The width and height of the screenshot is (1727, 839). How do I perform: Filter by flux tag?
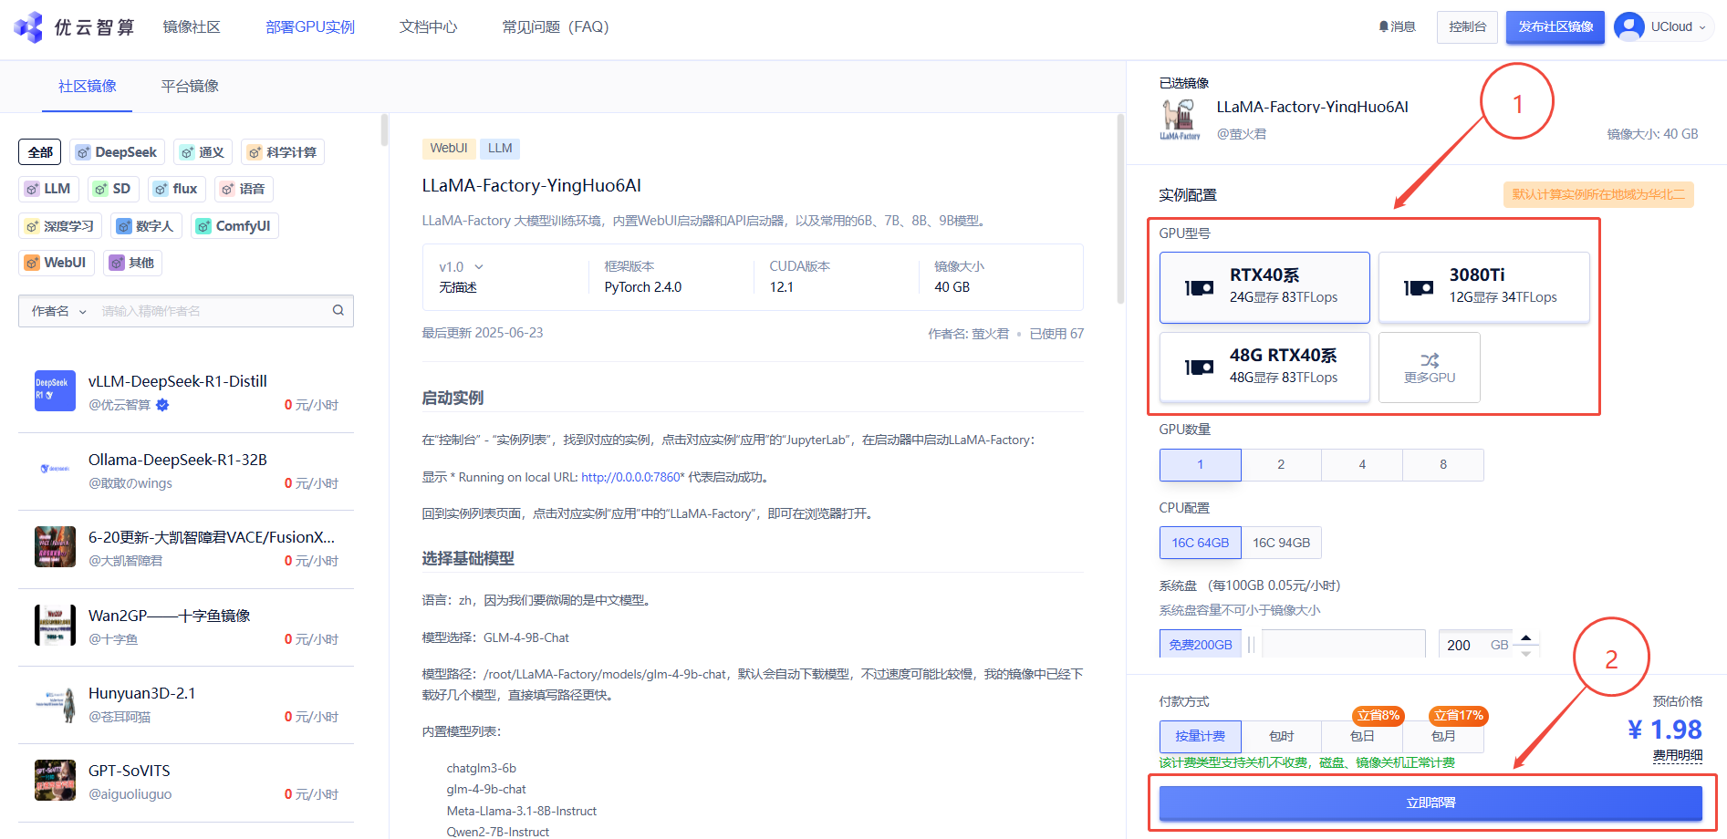pyautogui.click(x=176, y=189)
